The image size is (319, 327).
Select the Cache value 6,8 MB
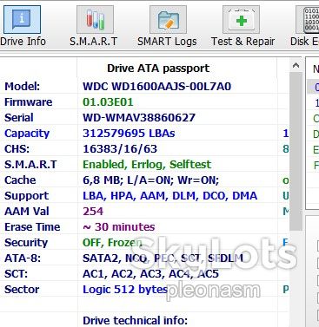point(150,180)
